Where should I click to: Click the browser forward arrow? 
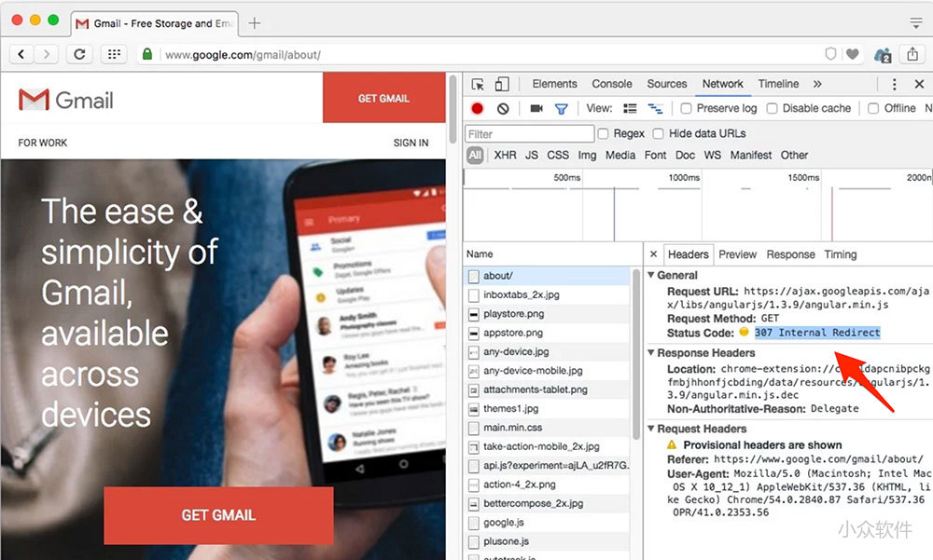[47, 55]
